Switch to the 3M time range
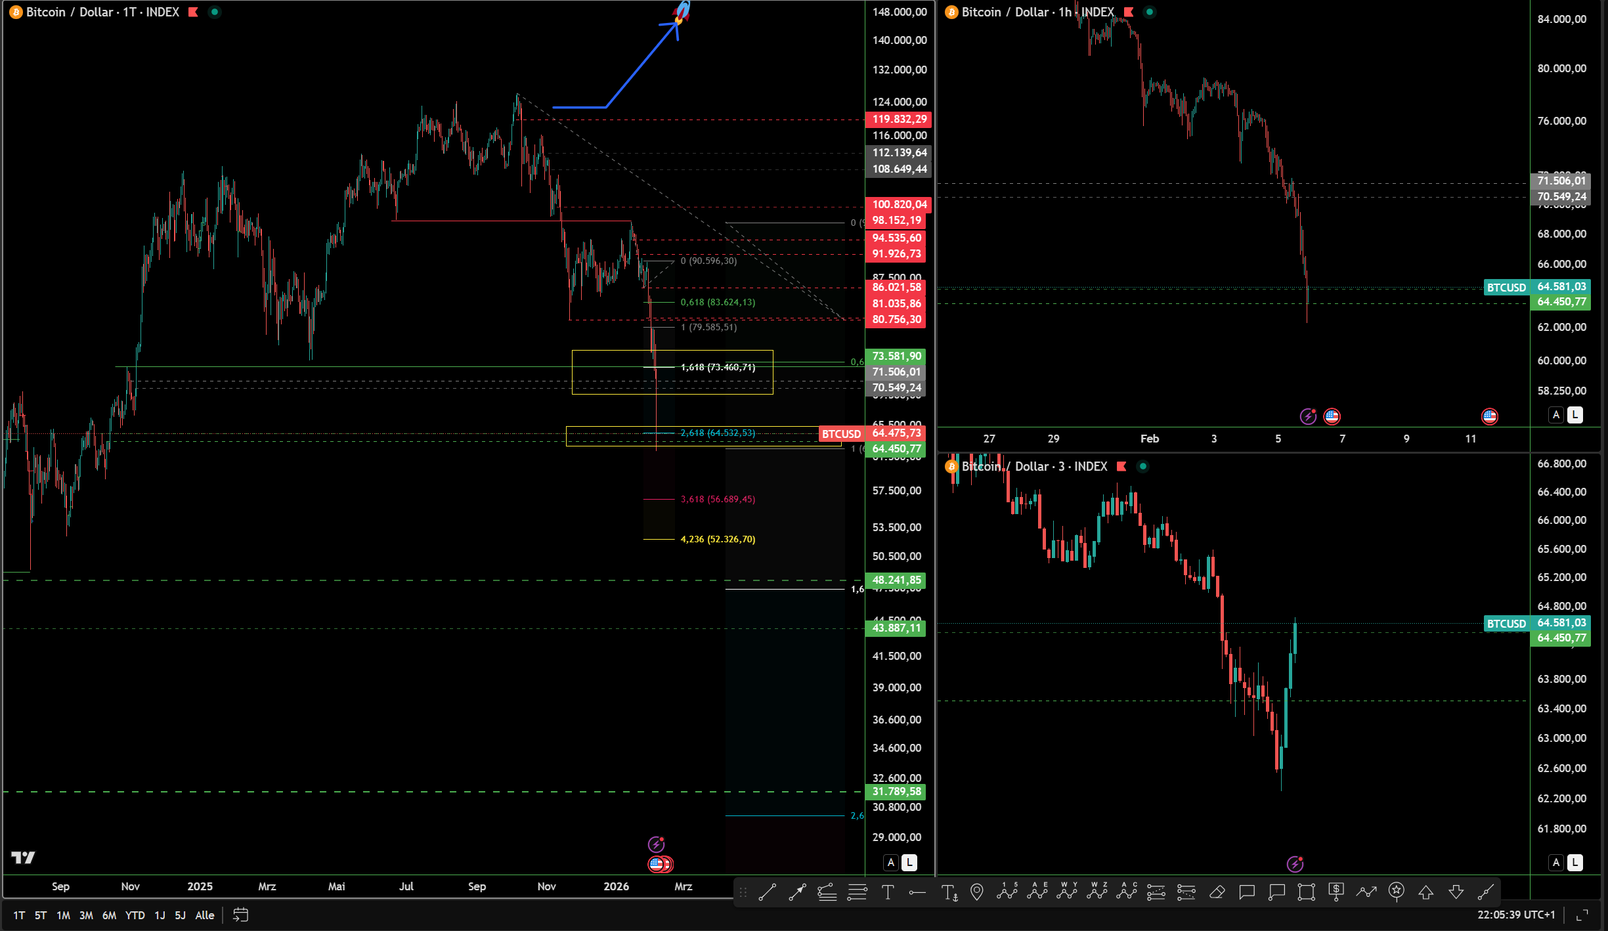Screen dimensions: 1608x931 [86, 915]
